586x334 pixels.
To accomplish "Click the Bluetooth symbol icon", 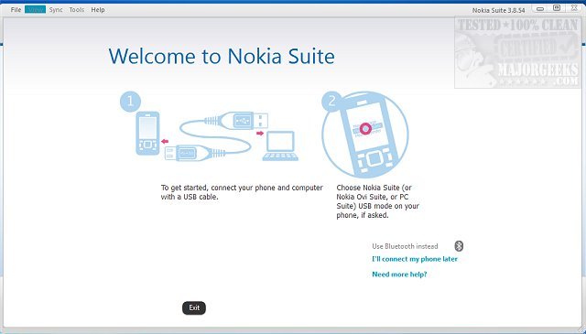I will (459, 246).
